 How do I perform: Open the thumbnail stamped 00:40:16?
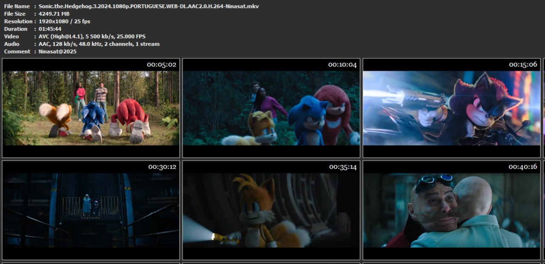click(452, 210)
